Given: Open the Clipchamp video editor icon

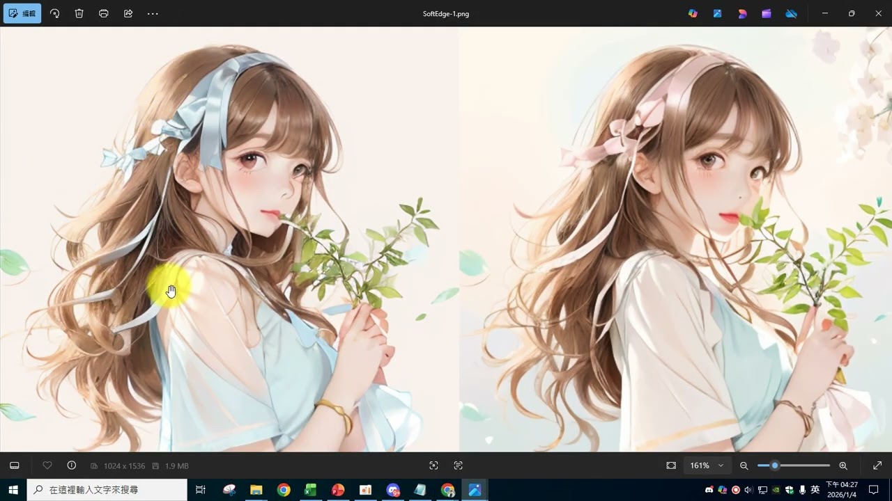Looking at the screenshot, I should [x=767, y=13].
